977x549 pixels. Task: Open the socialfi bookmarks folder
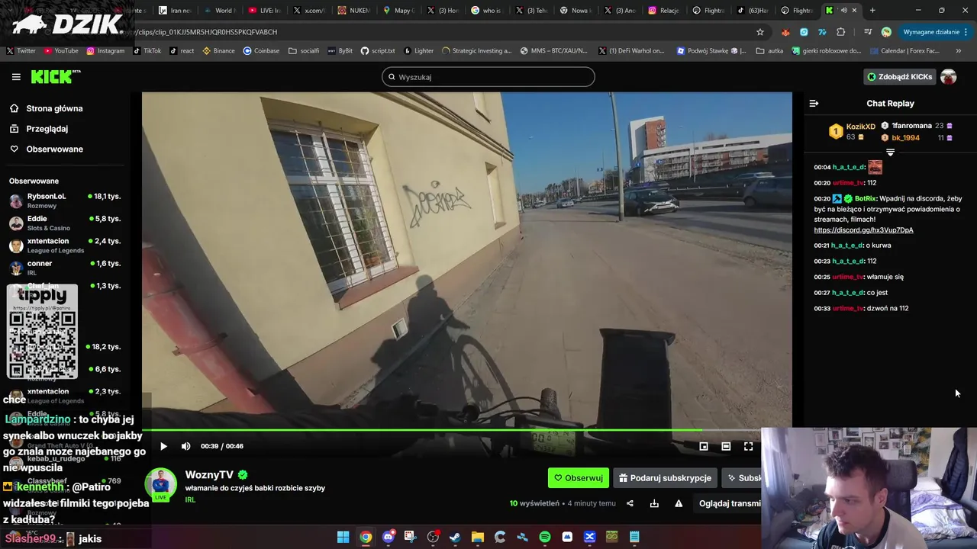(x=304, y=51)
